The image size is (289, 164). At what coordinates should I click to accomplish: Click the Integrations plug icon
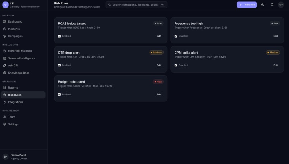[5, 102]
